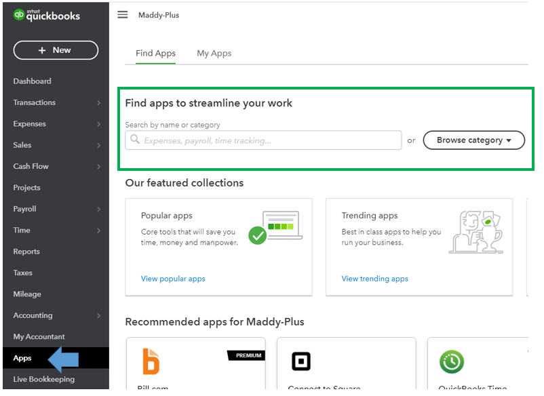544x396 pixels.
Task: Expand the Sales submenu chevron
Action: pyautogui.click(x=99, y=145)
